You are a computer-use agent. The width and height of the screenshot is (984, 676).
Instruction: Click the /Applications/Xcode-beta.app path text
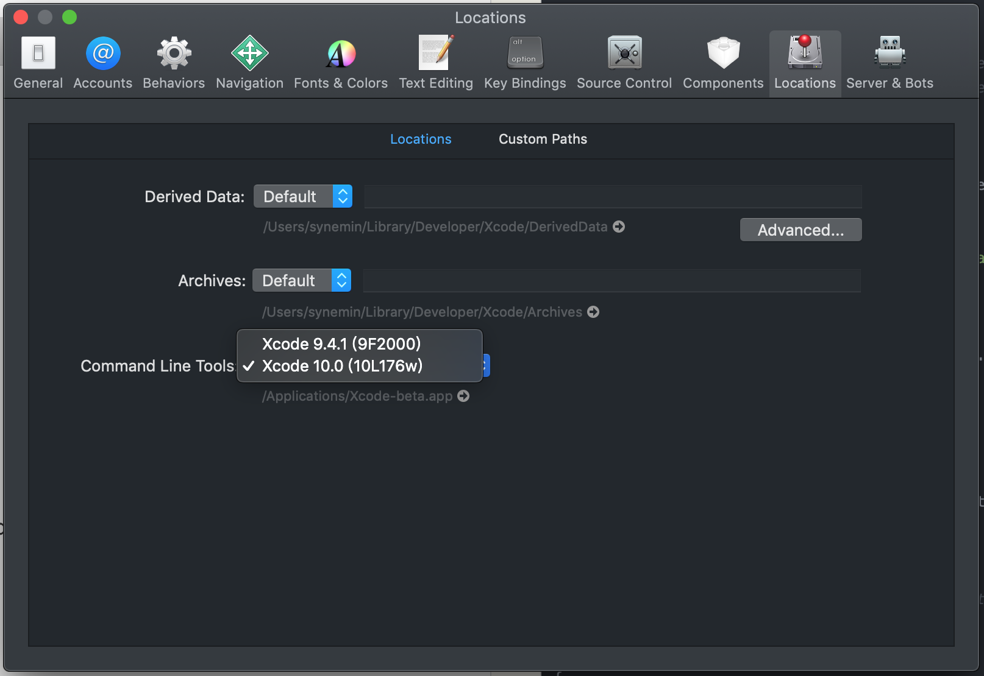357,396
